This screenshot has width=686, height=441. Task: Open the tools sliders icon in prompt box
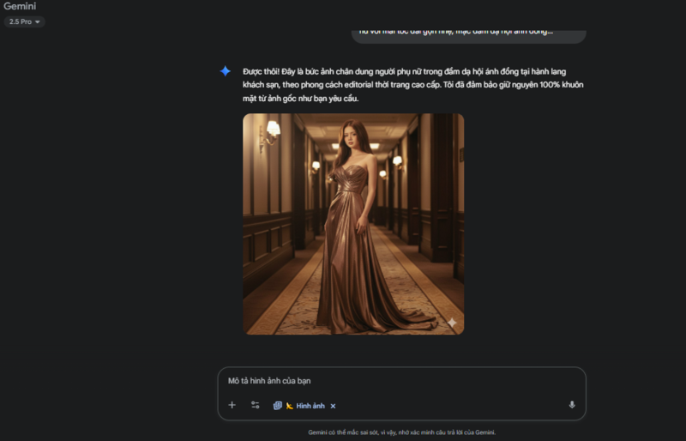pyautogui.click(x=256, y=405)
